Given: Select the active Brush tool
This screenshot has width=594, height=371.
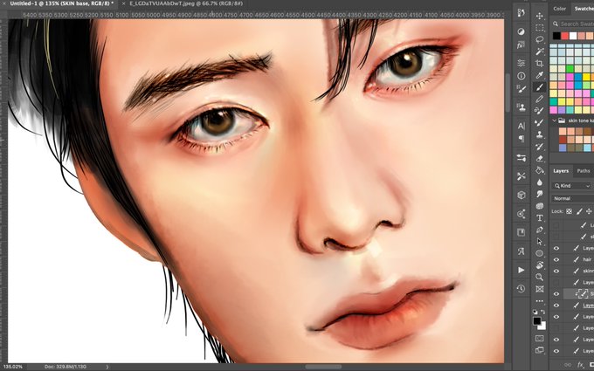Looking at the screenshot, I should click(x=540, y=87).
